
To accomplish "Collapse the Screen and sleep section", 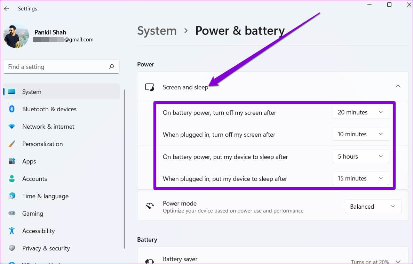I will [398, 86].
